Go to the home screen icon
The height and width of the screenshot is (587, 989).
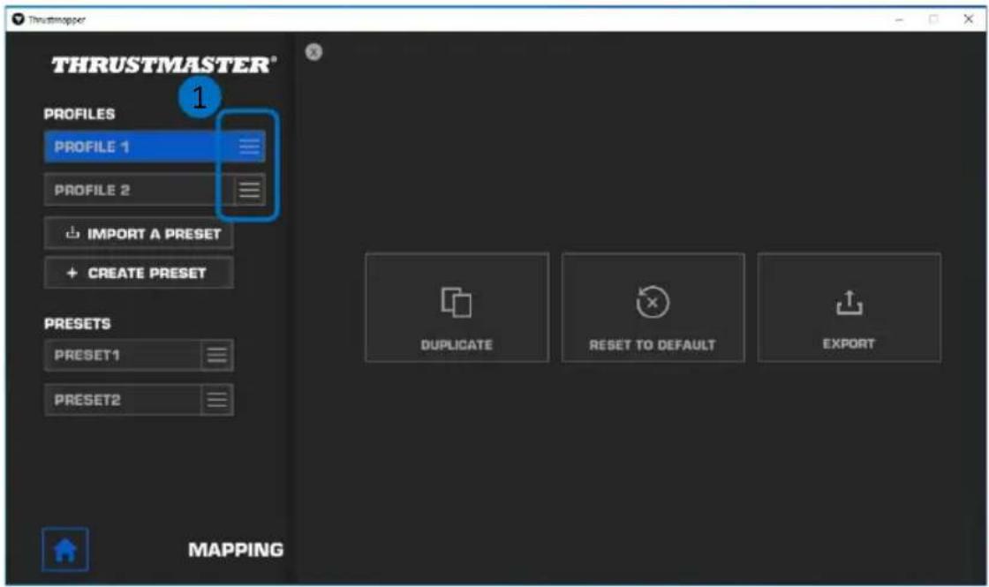[65, 550]
